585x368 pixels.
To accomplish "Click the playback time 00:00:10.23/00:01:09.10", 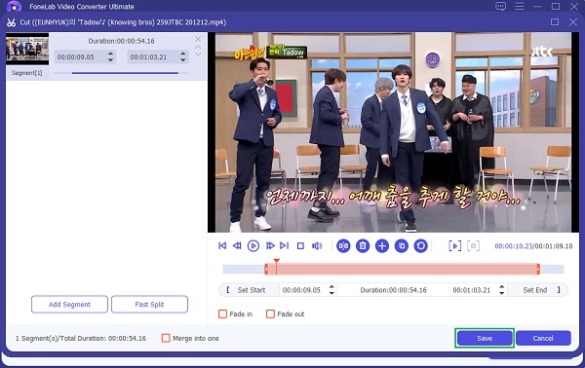I will tap(533, 246).
